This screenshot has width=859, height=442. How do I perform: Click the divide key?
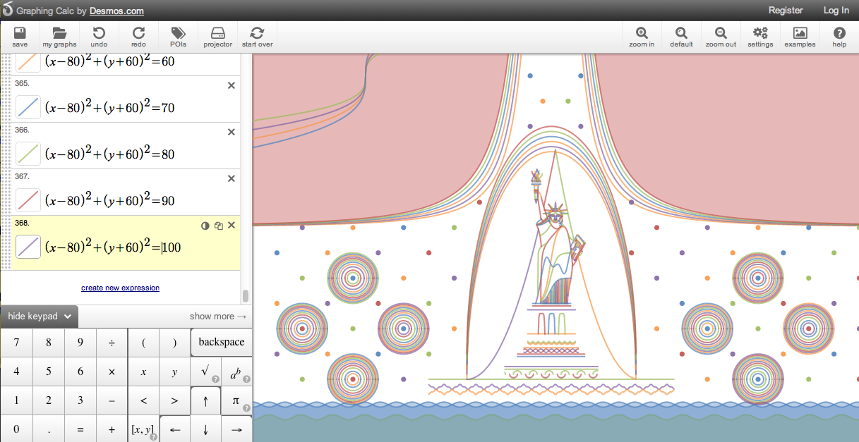click(112, 343)
